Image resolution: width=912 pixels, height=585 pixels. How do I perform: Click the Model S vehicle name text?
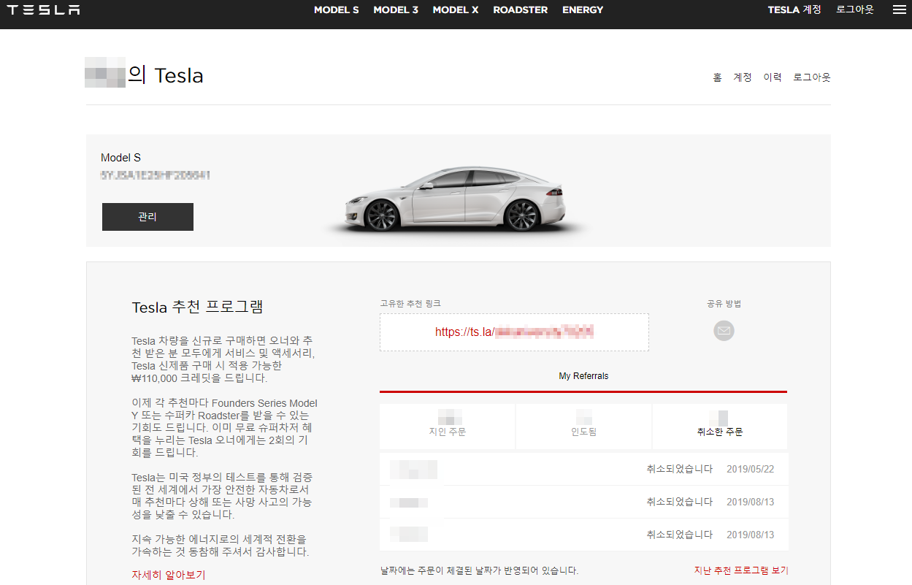point(120,158)
